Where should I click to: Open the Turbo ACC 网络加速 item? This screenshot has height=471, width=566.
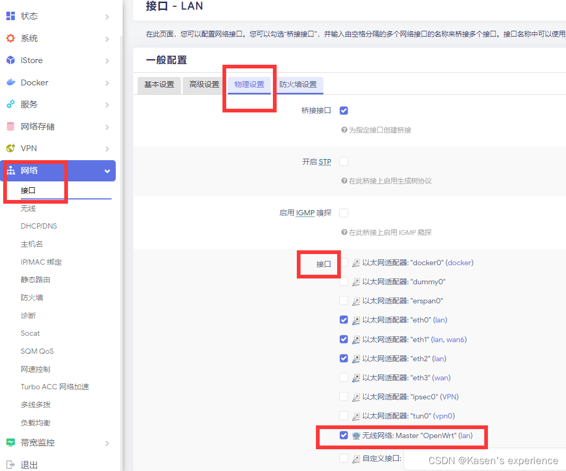pyautogui.click(x=55, y=387)
